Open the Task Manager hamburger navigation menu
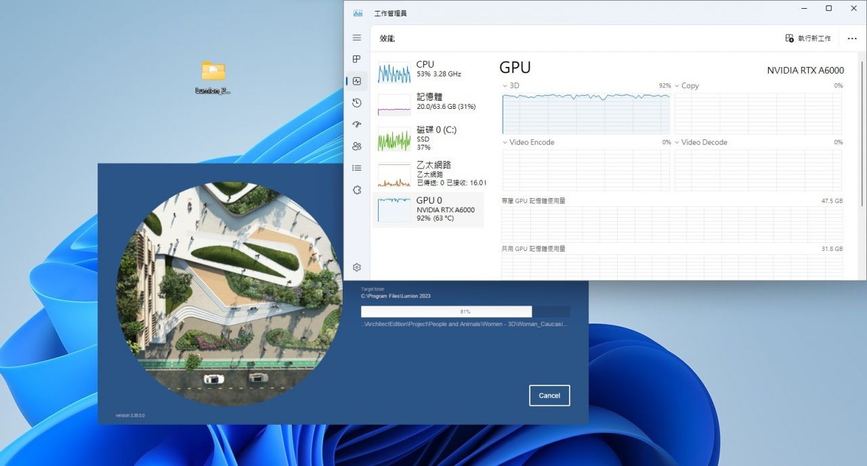Viewport: 867px width, 466px height. point(357,38)
